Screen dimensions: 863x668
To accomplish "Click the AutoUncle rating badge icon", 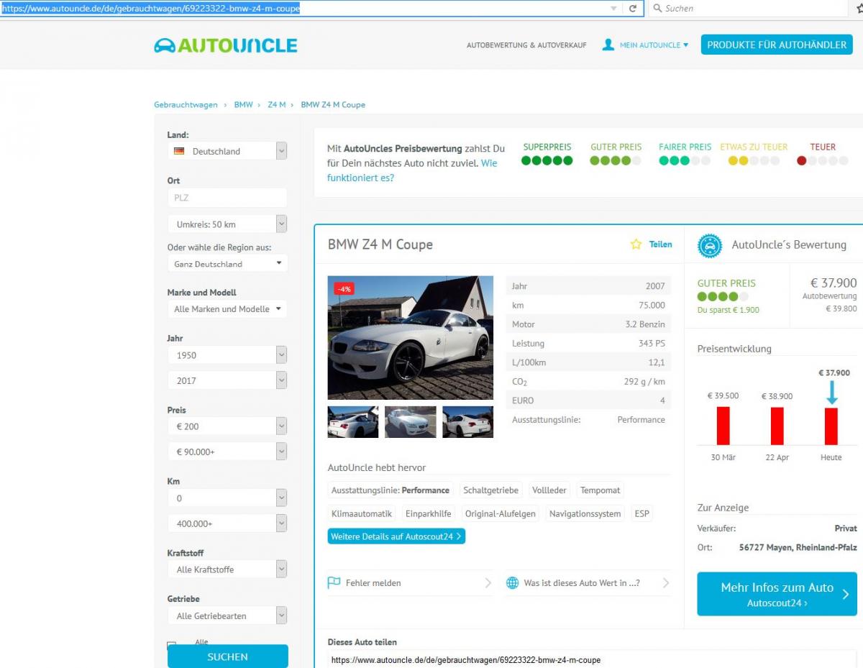I will coord(710,245).
